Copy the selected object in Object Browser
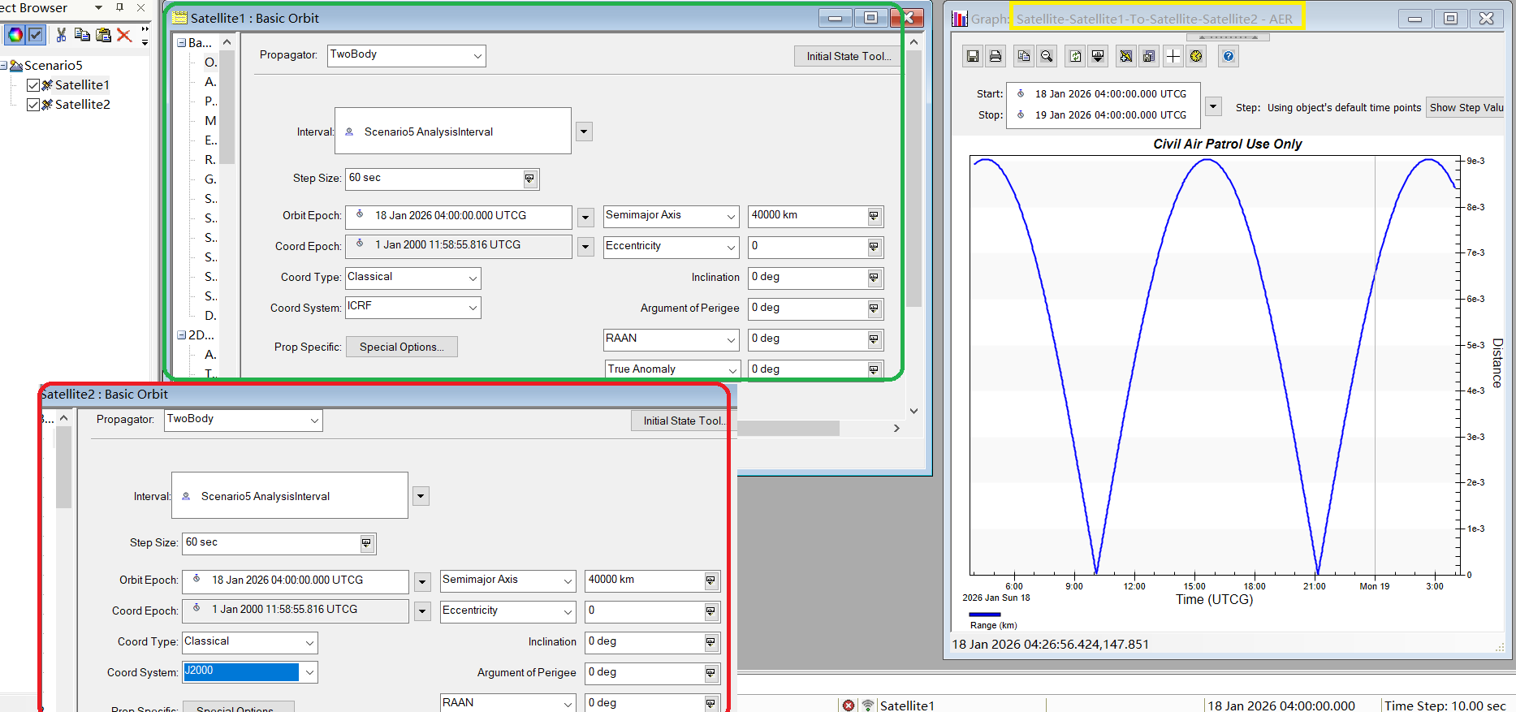The image size is (1516, 712). pyautogui.click(x=82, y=35)
